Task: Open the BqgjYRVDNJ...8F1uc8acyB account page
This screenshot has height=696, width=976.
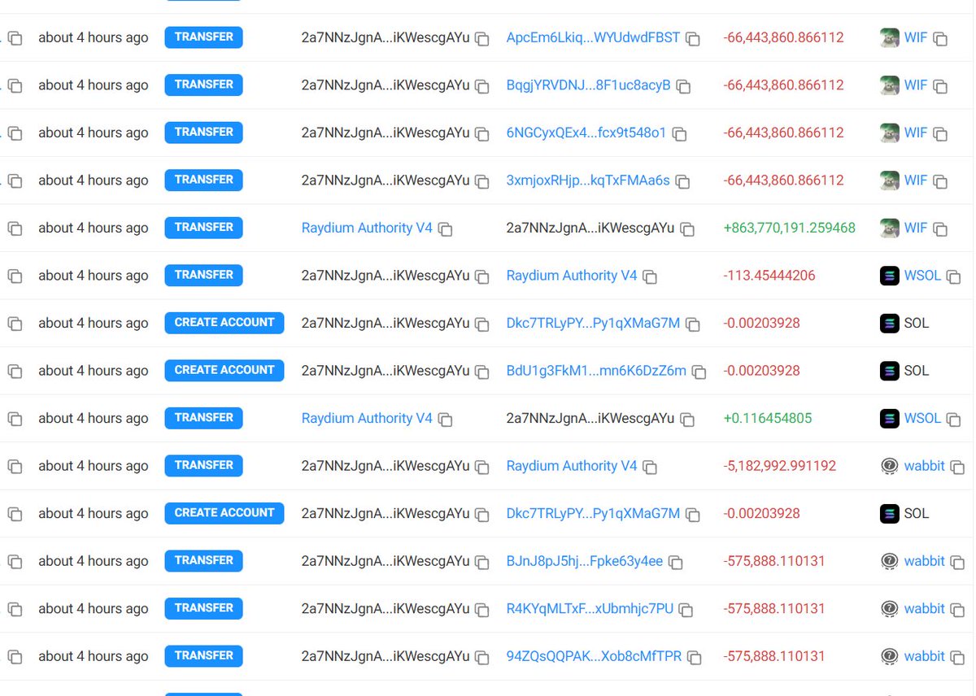Action: pos(589,85)
